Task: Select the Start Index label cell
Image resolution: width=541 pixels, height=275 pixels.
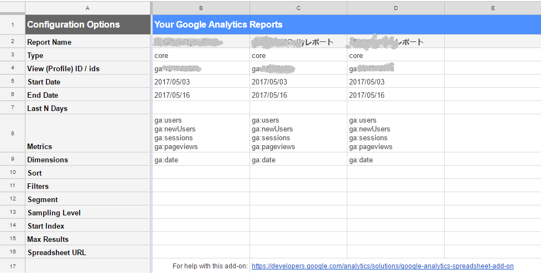Action: [87, 225]
